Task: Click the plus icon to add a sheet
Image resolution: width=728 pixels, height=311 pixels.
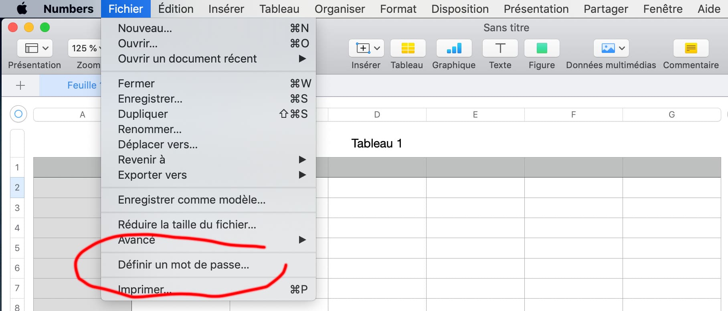Action: pos(20,85)
